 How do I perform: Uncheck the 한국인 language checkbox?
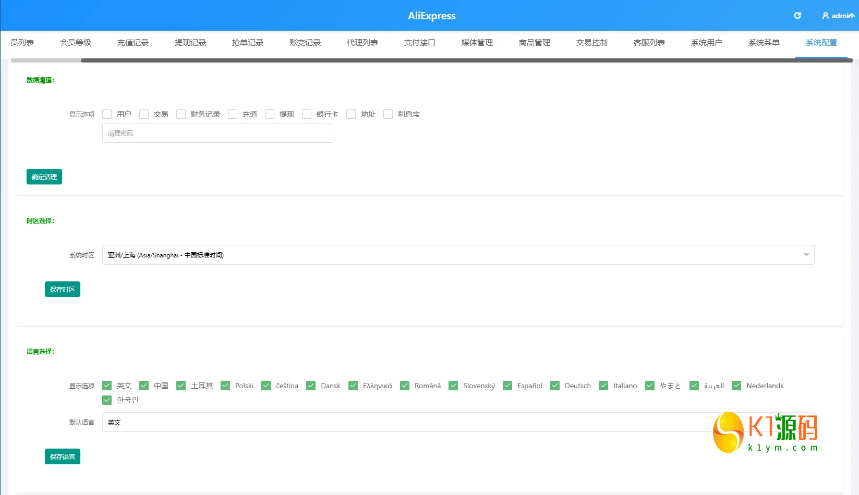tap(107, 400)
